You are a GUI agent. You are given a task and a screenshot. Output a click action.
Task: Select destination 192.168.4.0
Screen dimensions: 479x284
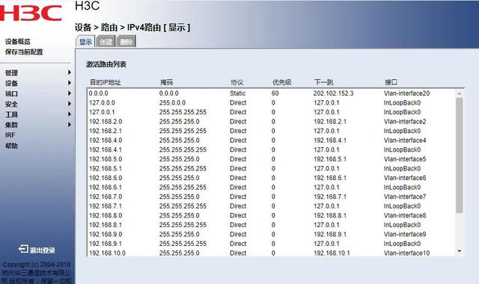point(106,141)
